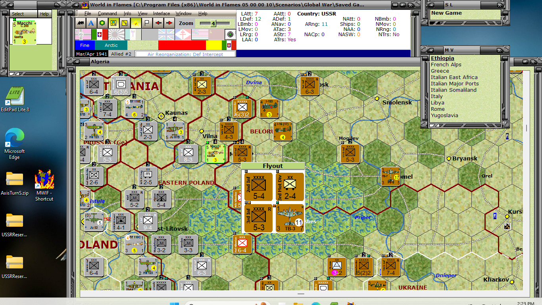
Task: Click the Allied #2 impulse indicator
Action: (x=121, y=54)
